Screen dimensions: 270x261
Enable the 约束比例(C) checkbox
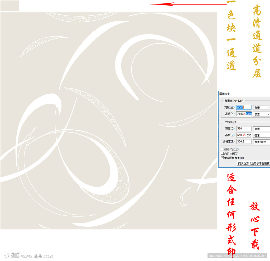point(222,153)
